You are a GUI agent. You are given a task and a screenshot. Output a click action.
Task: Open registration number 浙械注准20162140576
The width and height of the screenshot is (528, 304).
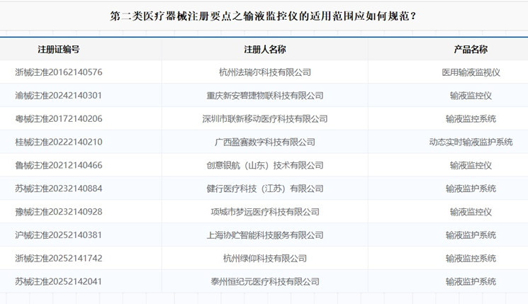pyautogui.click(x=58, y=72)
